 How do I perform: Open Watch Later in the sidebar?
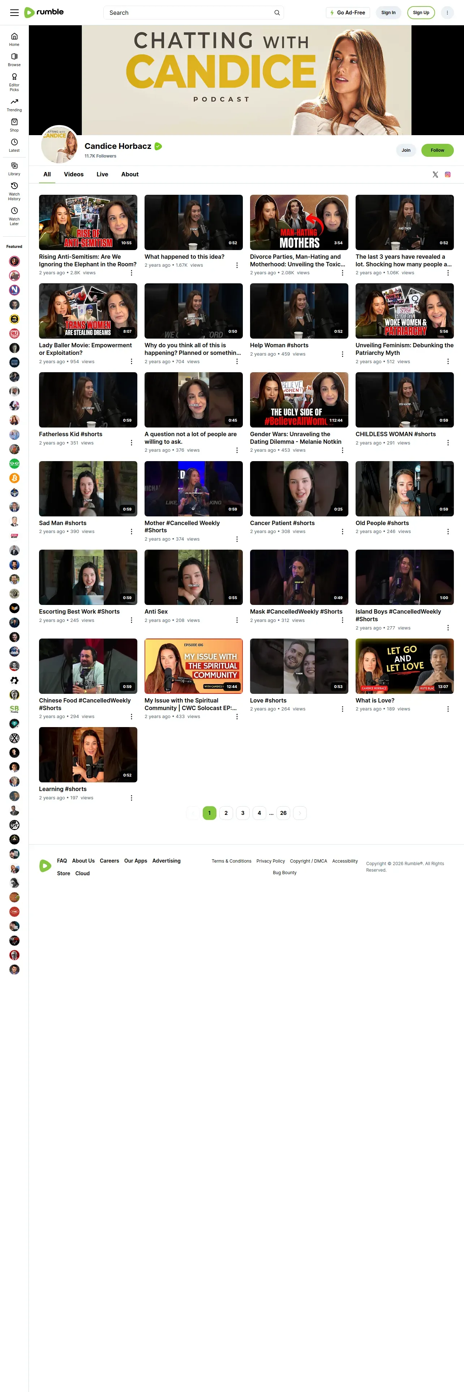(14, 216)
